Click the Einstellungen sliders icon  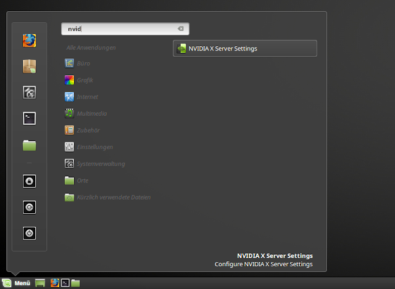pyautogui.click(x=69, y=147)
